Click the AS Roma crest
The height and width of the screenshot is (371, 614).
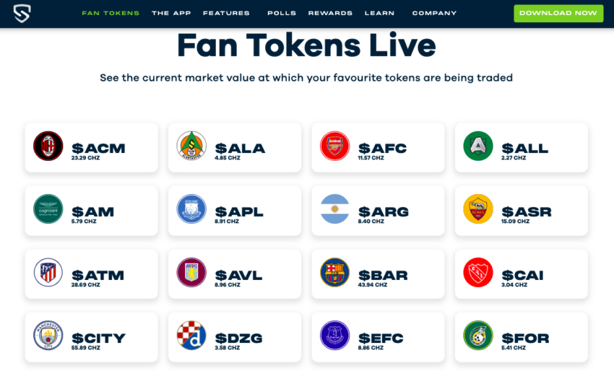pyautogui.click(x=478, y=209)
